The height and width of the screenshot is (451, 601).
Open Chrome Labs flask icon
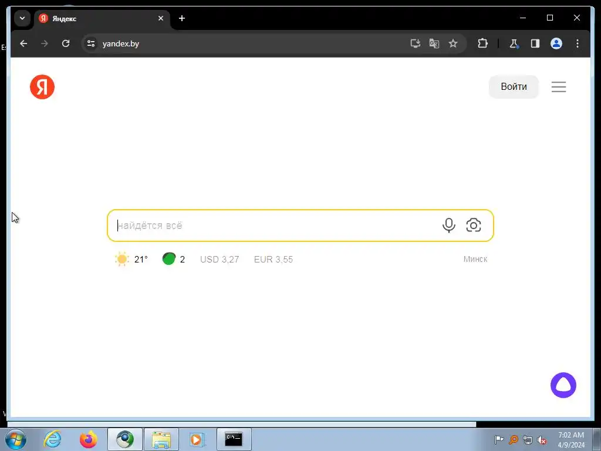click(514, 43)
